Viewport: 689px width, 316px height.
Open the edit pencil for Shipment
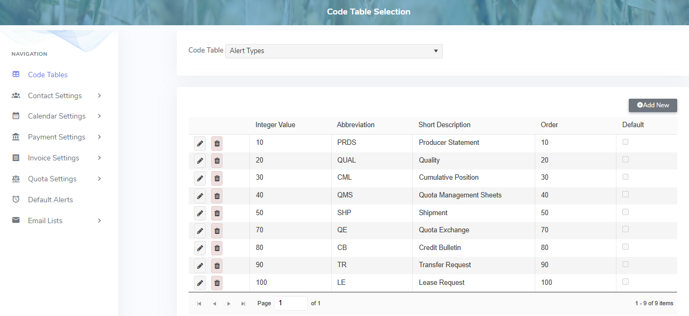tap(199, 213)
